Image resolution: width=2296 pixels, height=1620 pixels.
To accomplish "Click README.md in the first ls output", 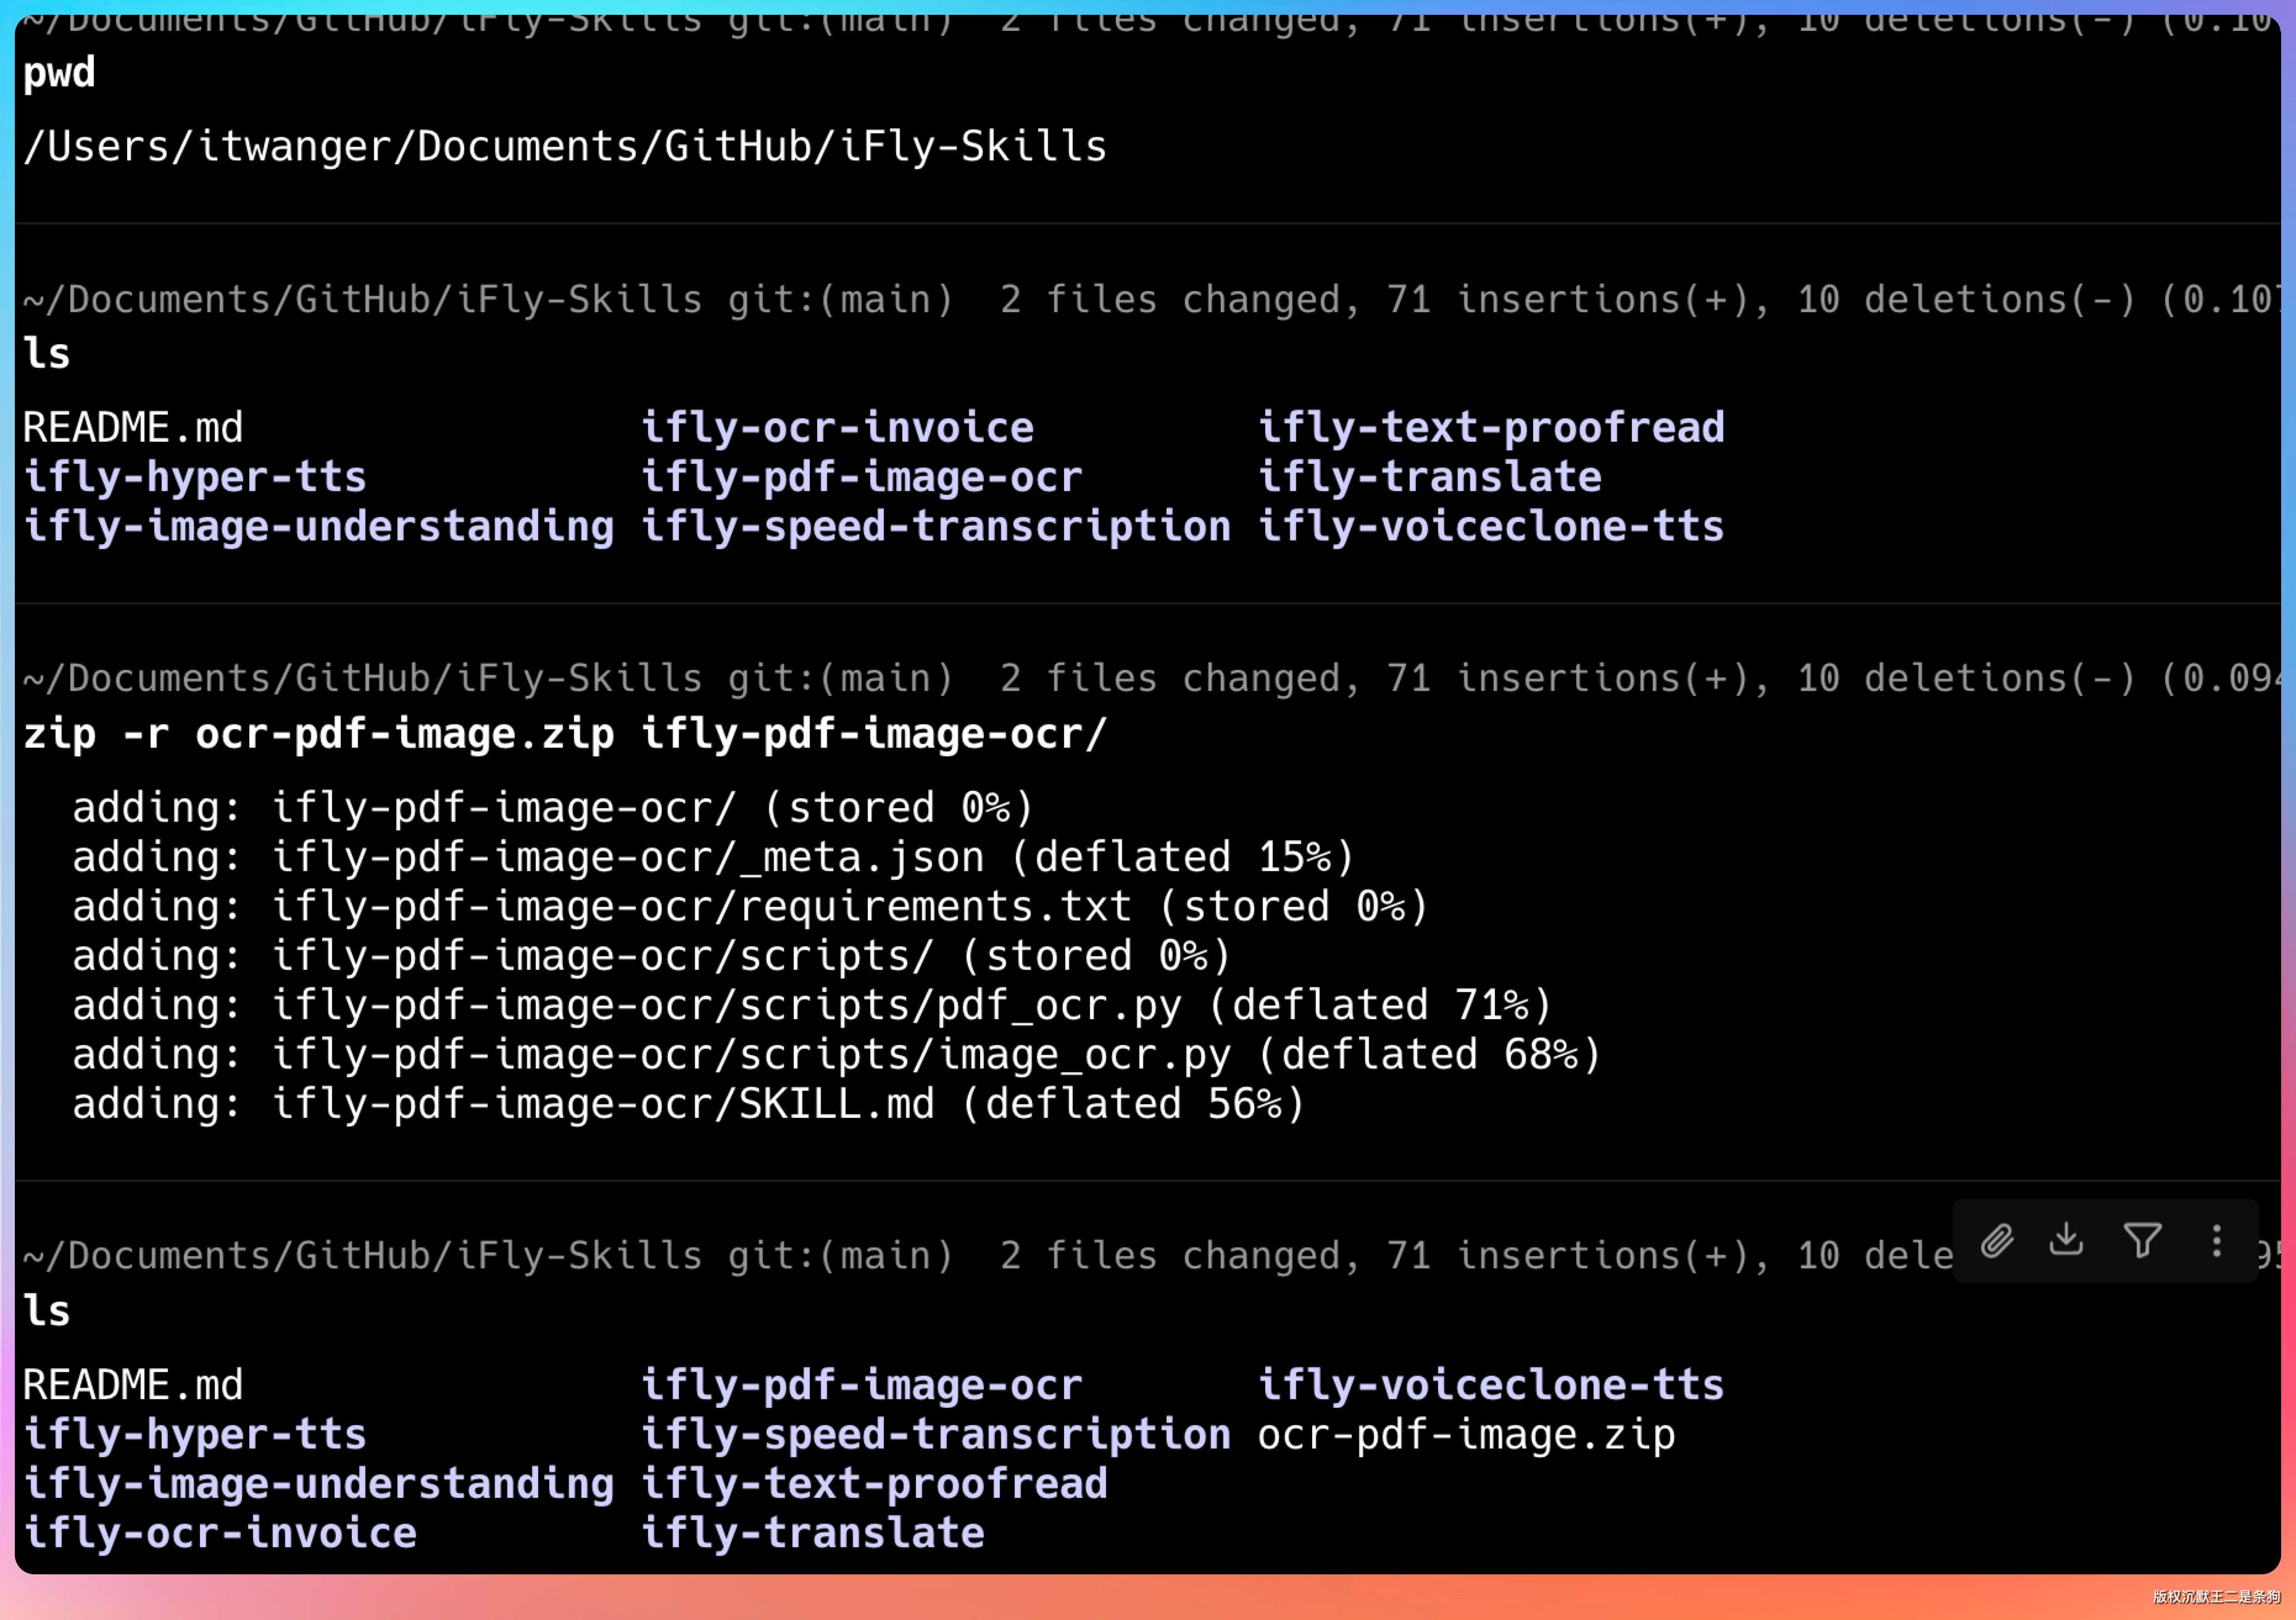I will (133, 428).
